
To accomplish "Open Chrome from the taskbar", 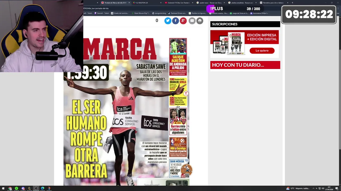I will (10, 188).
